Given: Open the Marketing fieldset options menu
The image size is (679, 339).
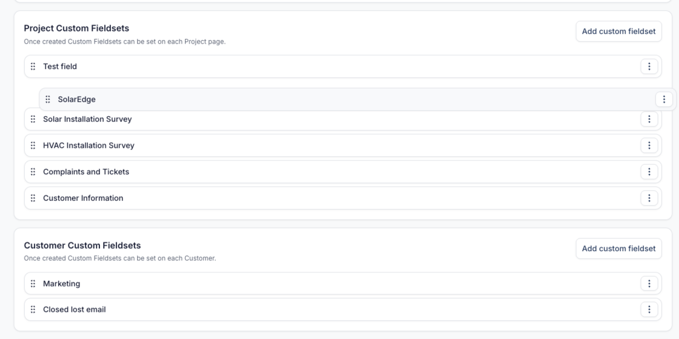Looking at the screenshot, I should pyautogui.click(x=649, y=283).
